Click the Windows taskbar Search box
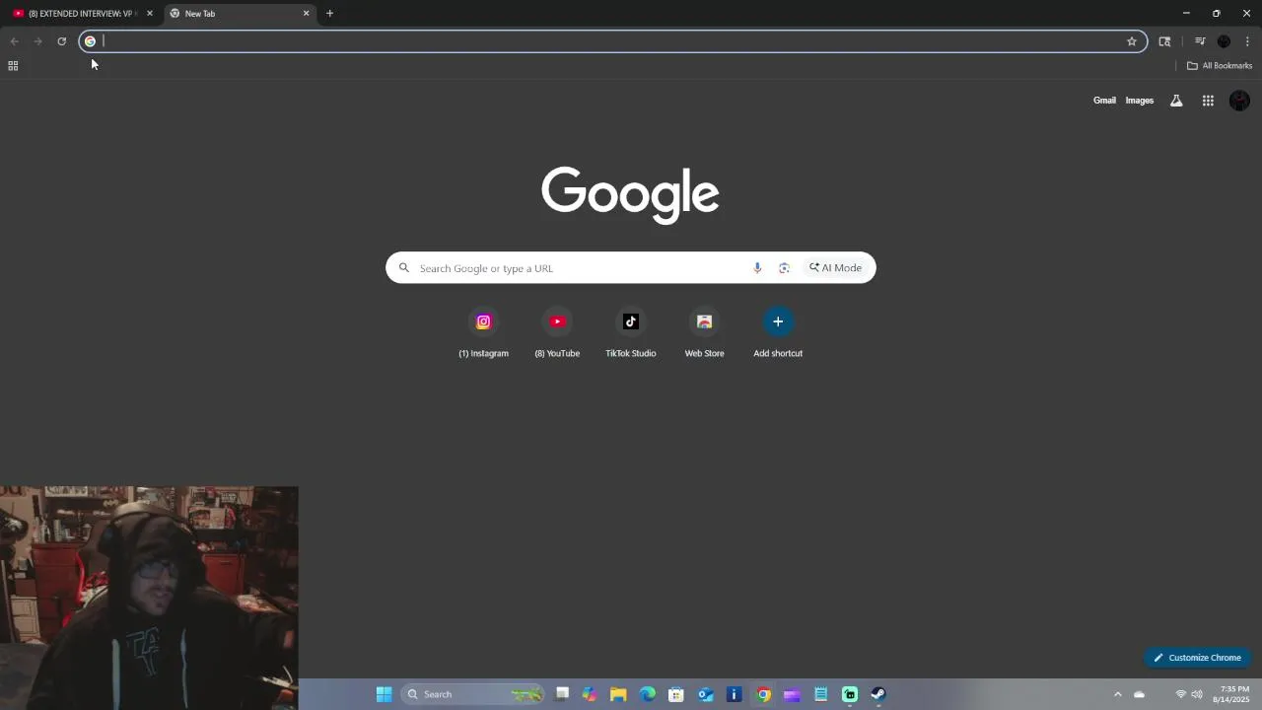 471,694
